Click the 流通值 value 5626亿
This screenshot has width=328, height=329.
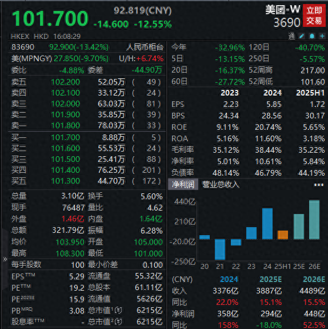(x=150, y=299)
